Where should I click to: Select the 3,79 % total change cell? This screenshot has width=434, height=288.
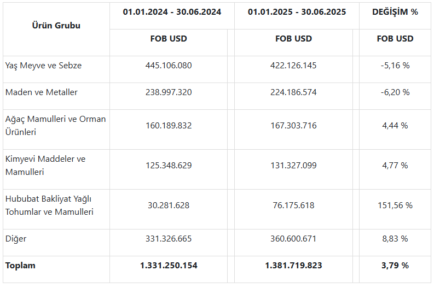point(395,266)
